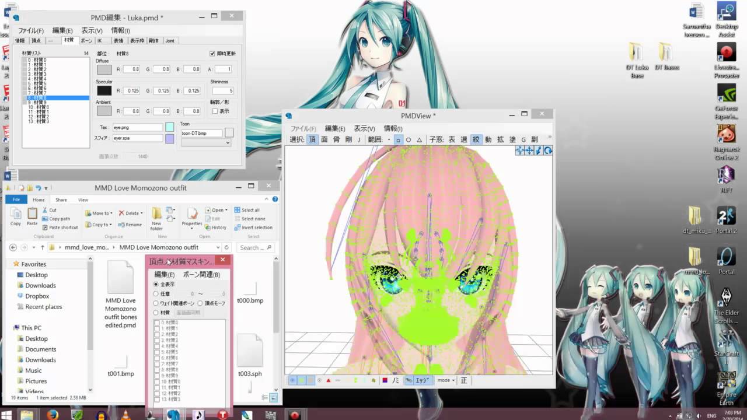
Task: Click History in Explorer ribbon
Action: pos(215,228)
